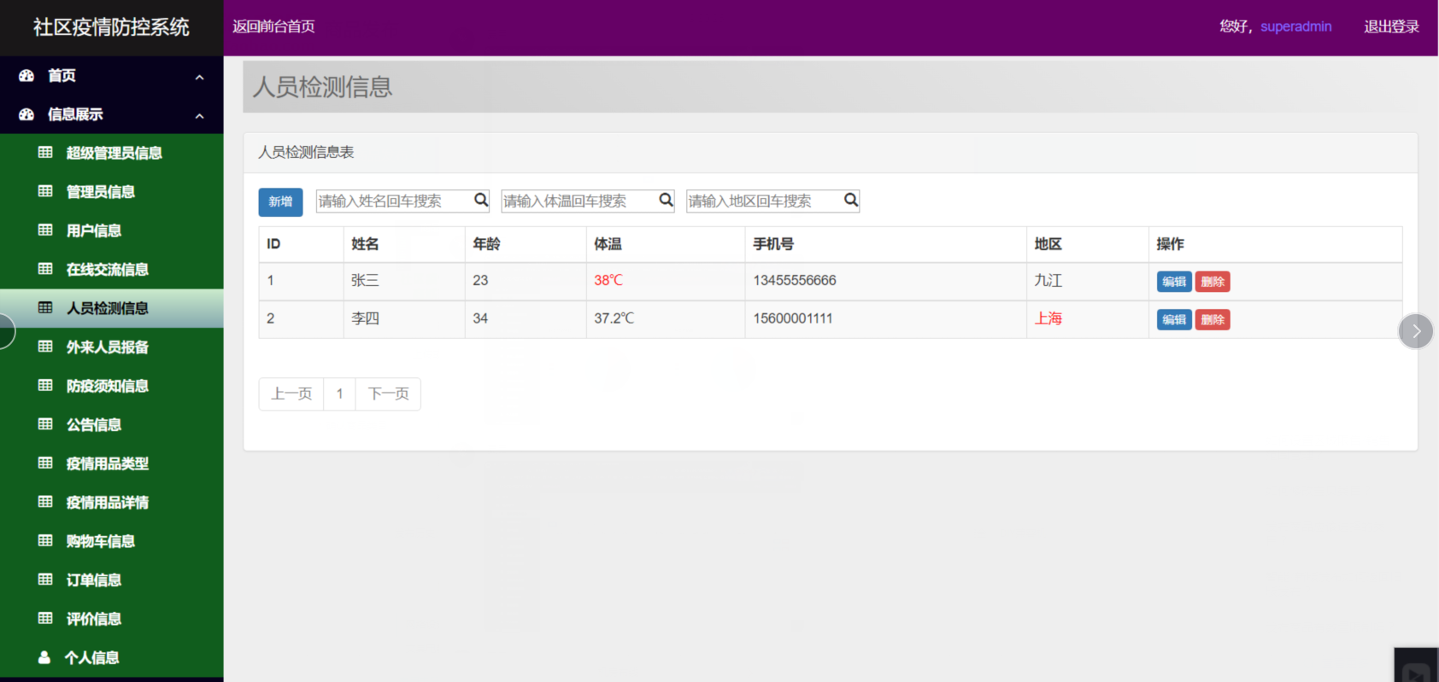Image resolution: width=1439 pixels, height=682 pixels.
Task: Click the dashboard icon beside 信息展示
Action: coord(26,114)
